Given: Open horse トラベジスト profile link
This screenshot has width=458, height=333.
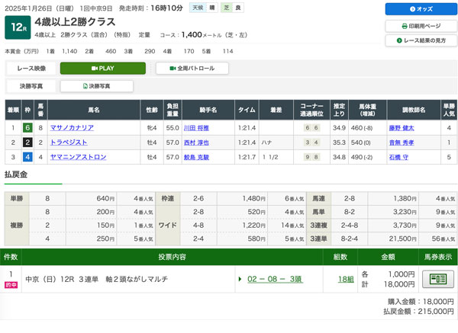Looking at the screenshot, I should coord(69,142).
